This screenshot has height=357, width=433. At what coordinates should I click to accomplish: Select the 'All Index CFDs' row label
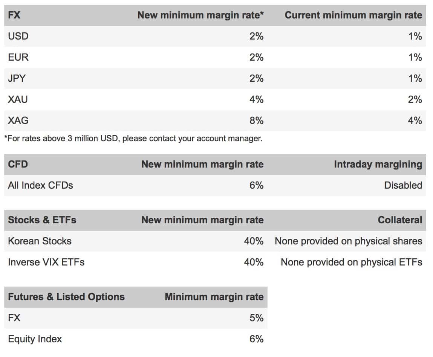tap(40, 186)
